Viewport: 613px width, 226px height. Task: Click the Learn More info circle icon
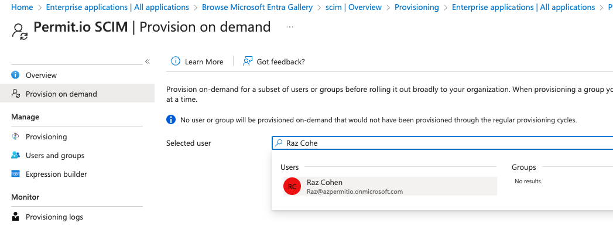pyautogui.click(x=176, y=61)
